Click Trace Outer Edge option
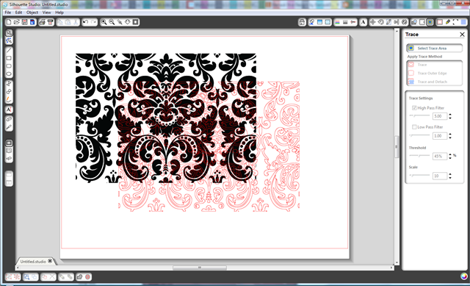Image resolution: width=470 pixels, height=286 pixels. click(x=432, y=74)
